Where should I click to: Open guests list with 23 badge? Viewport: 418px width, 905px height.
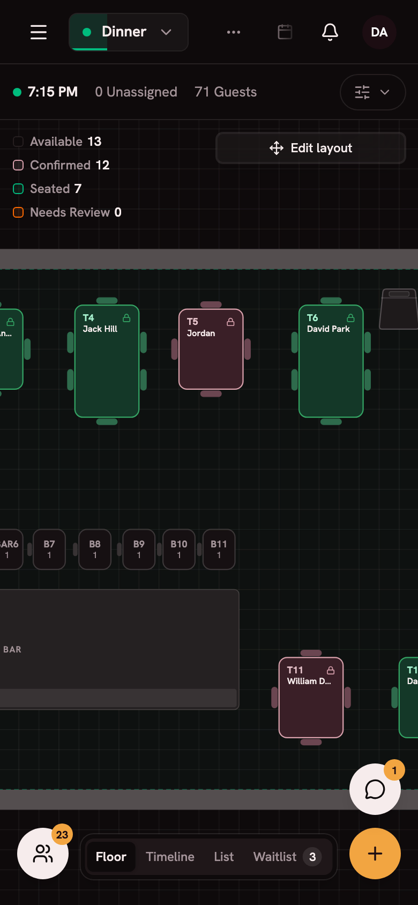pyautogui.click(x=43, y=854)
